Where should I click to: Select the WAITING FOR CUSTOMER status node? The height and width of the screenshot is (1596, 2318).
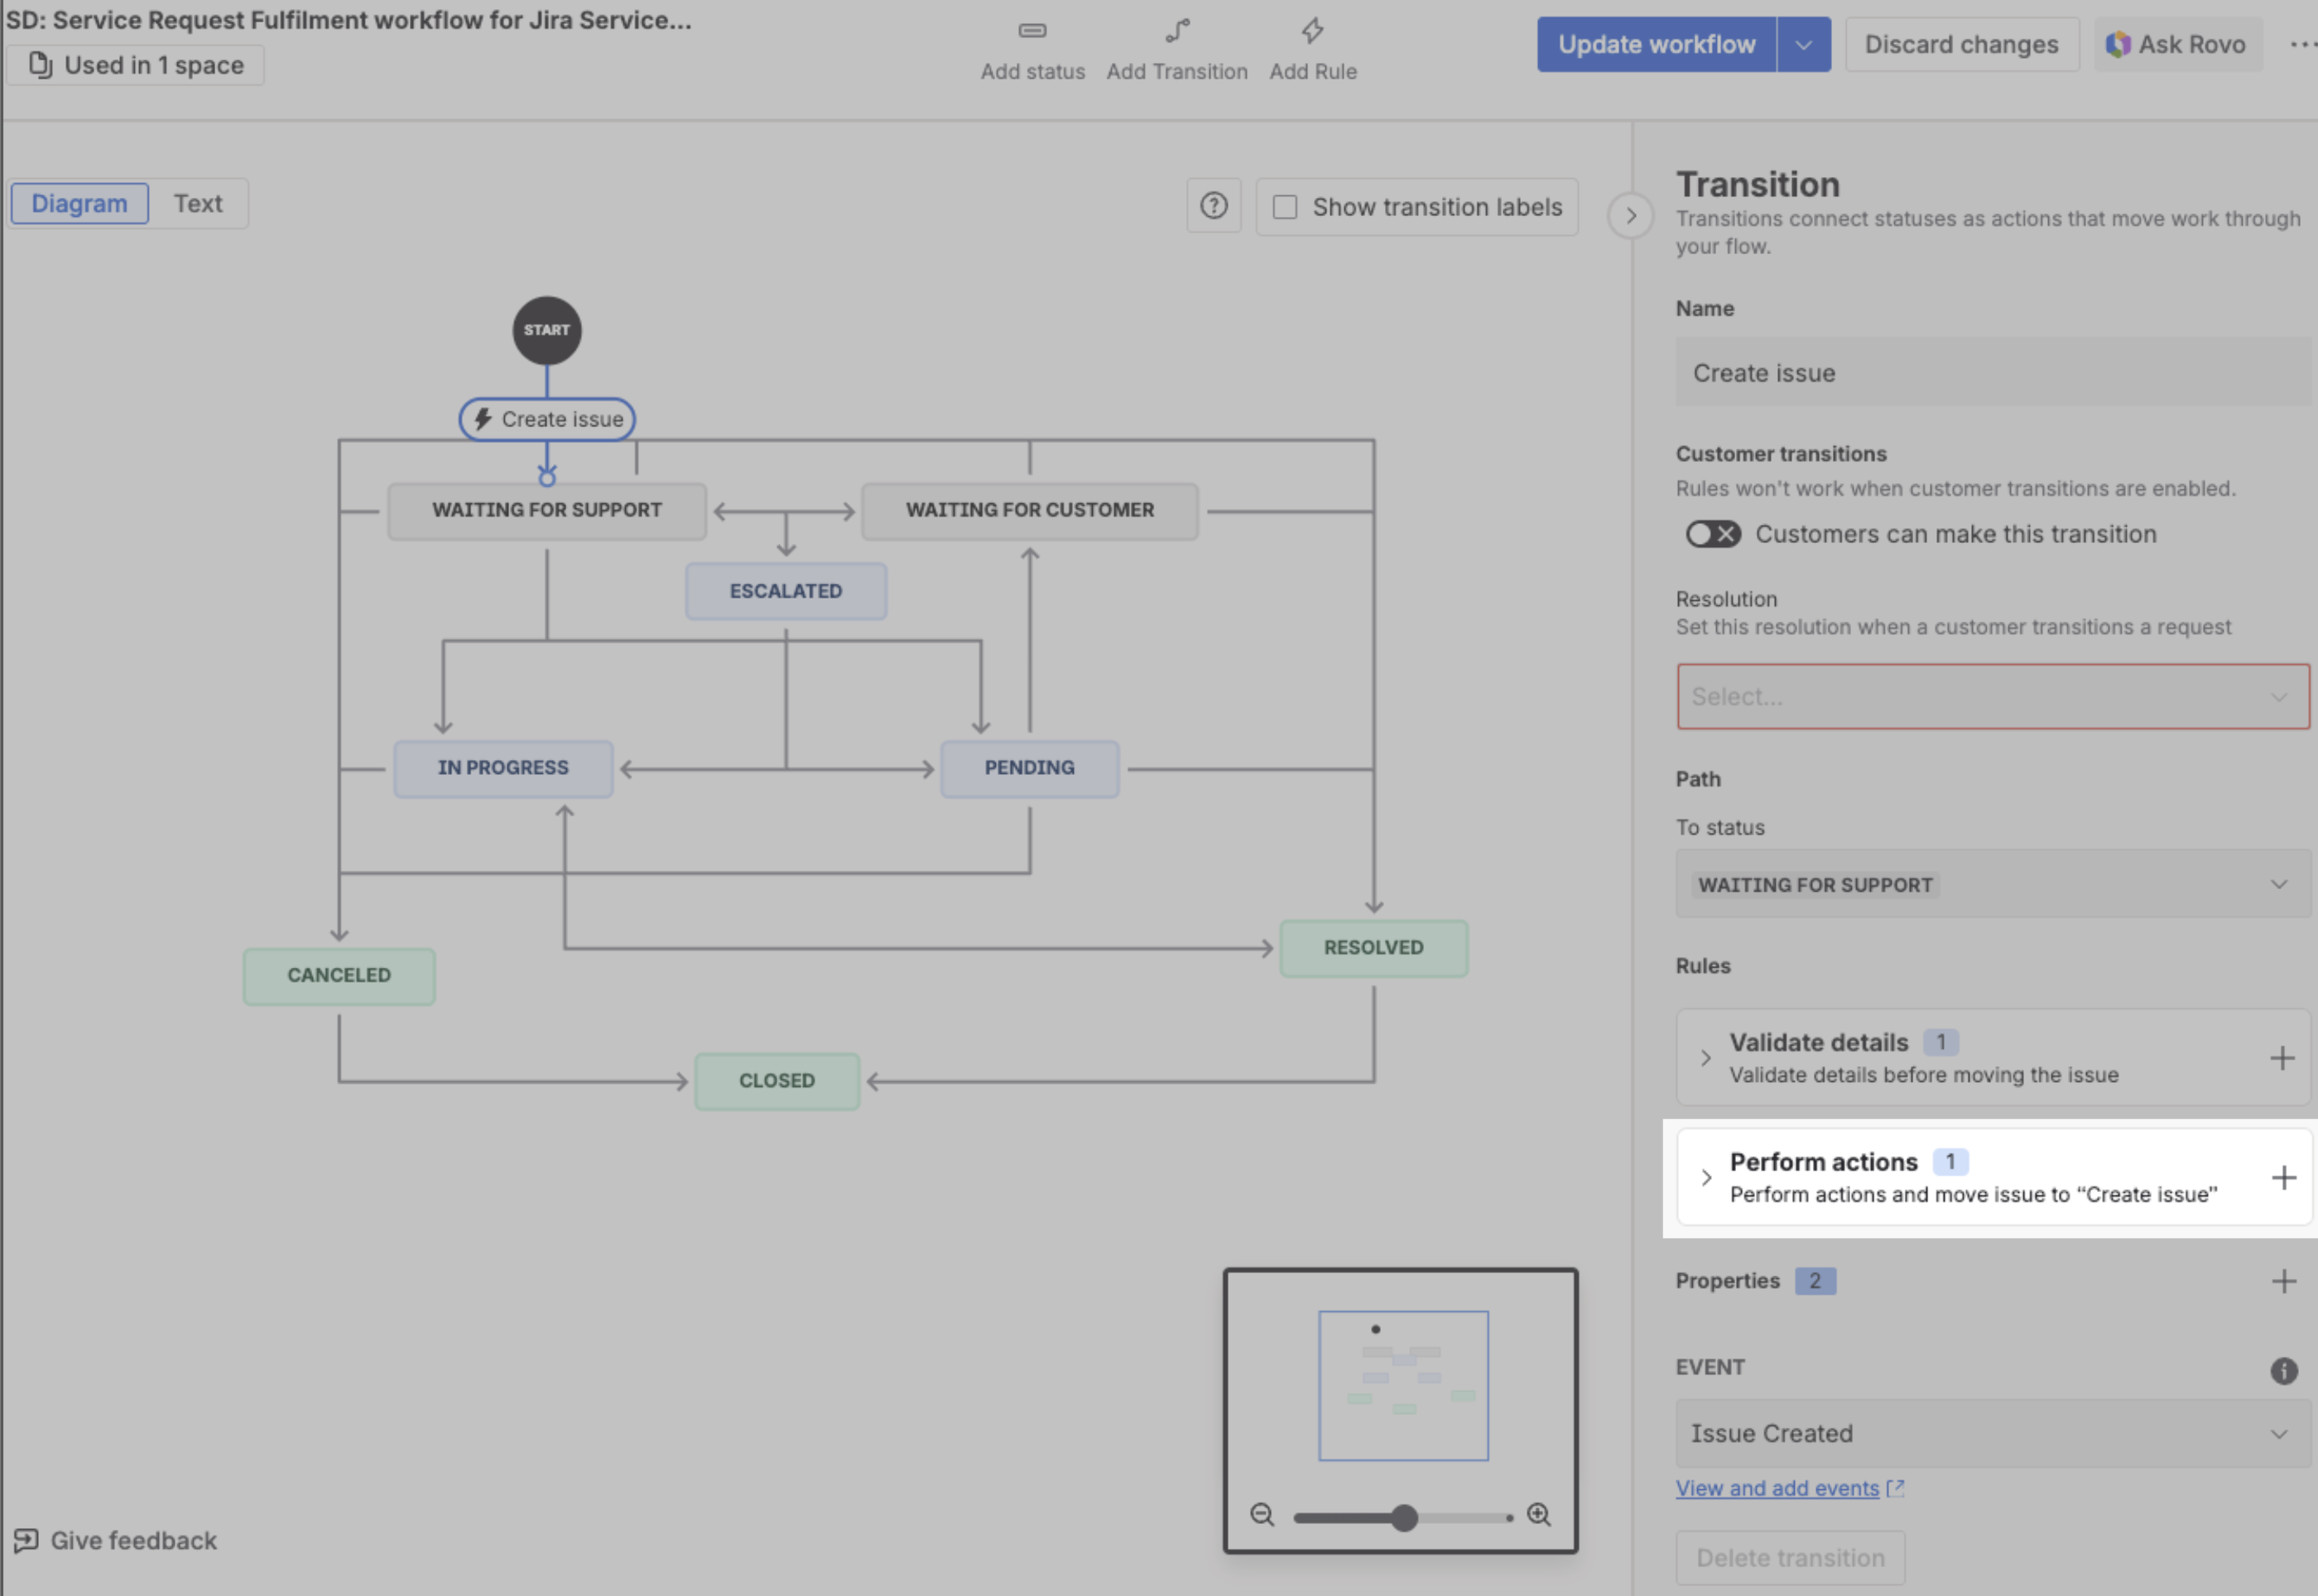pos(1030,510)
